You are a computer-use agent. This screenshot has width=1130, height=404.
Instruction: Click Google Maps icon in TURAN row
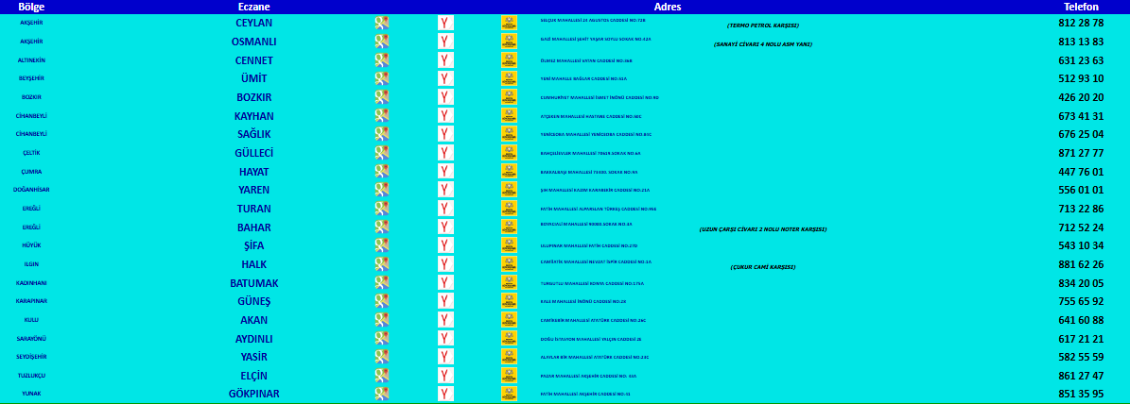click(382, 209)
